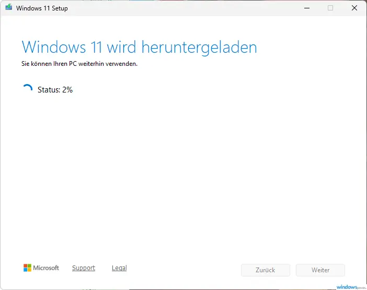
Task: Click the "Status: 2%" progress text
Action: [55, 90]
